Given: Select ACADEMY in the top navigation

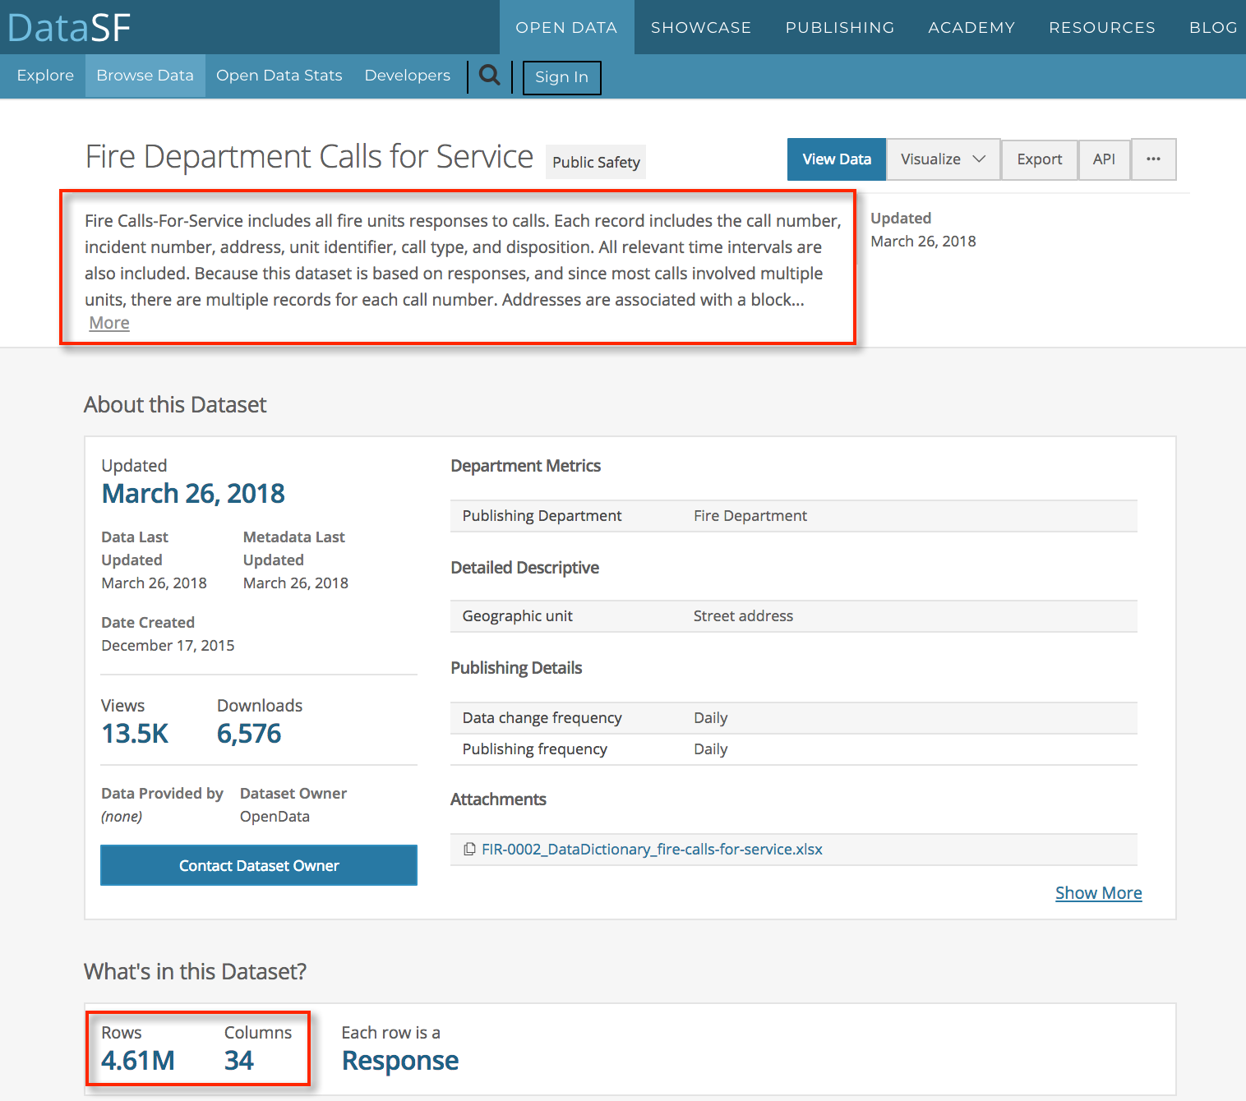Looking at the screenshot, I should [971, 27].
